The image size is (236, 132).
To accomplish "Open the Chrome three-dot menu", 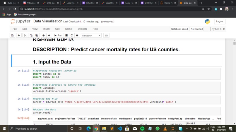I will pyautogui.click(x=232, y=9).
